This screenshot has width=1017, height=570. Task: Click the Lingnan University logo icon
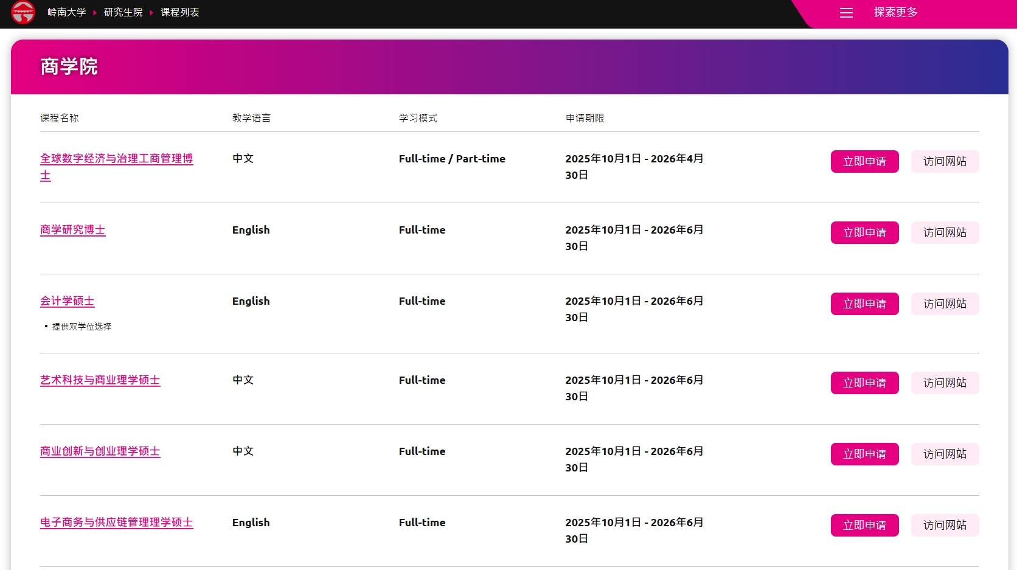point(23,12)
